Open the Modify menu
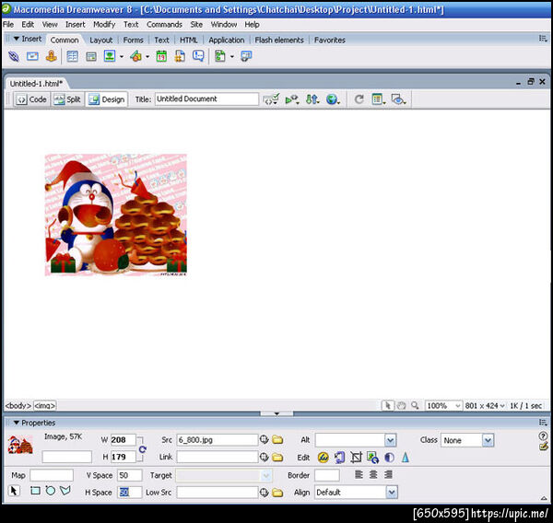 click(x=104, y=24)
